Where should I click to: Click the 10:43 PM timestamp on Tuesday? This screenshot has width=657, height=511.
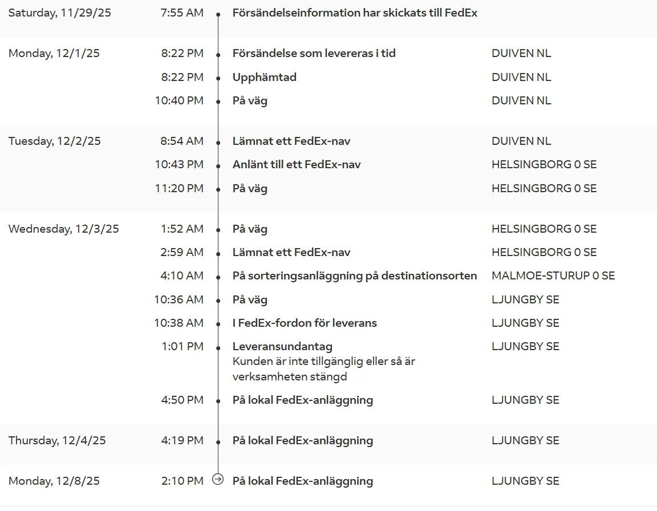click(x=179, y=165)
